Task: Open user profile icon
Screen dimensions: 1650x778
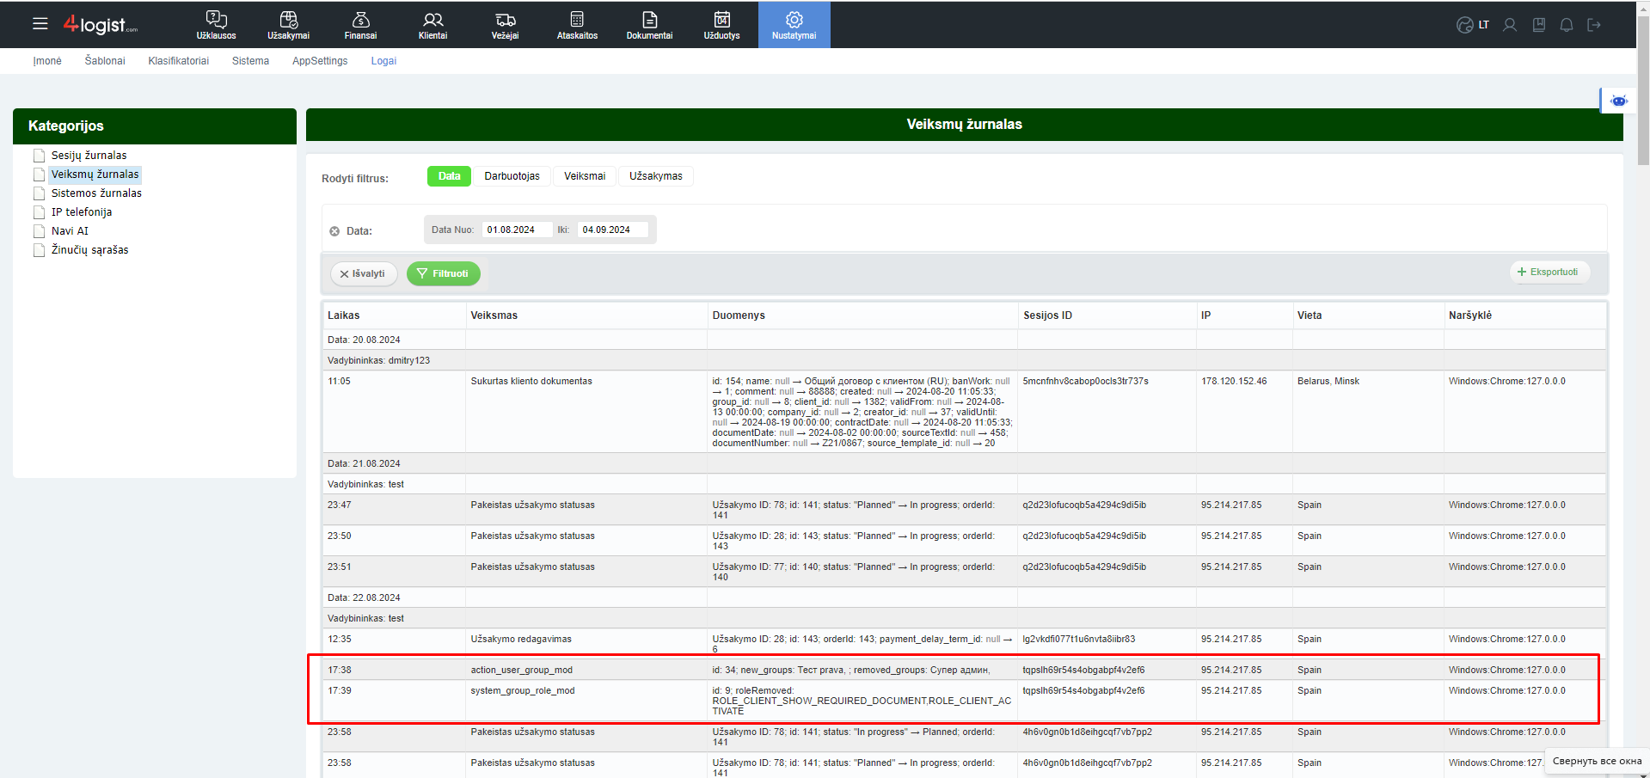Action: click(1509, 25)
